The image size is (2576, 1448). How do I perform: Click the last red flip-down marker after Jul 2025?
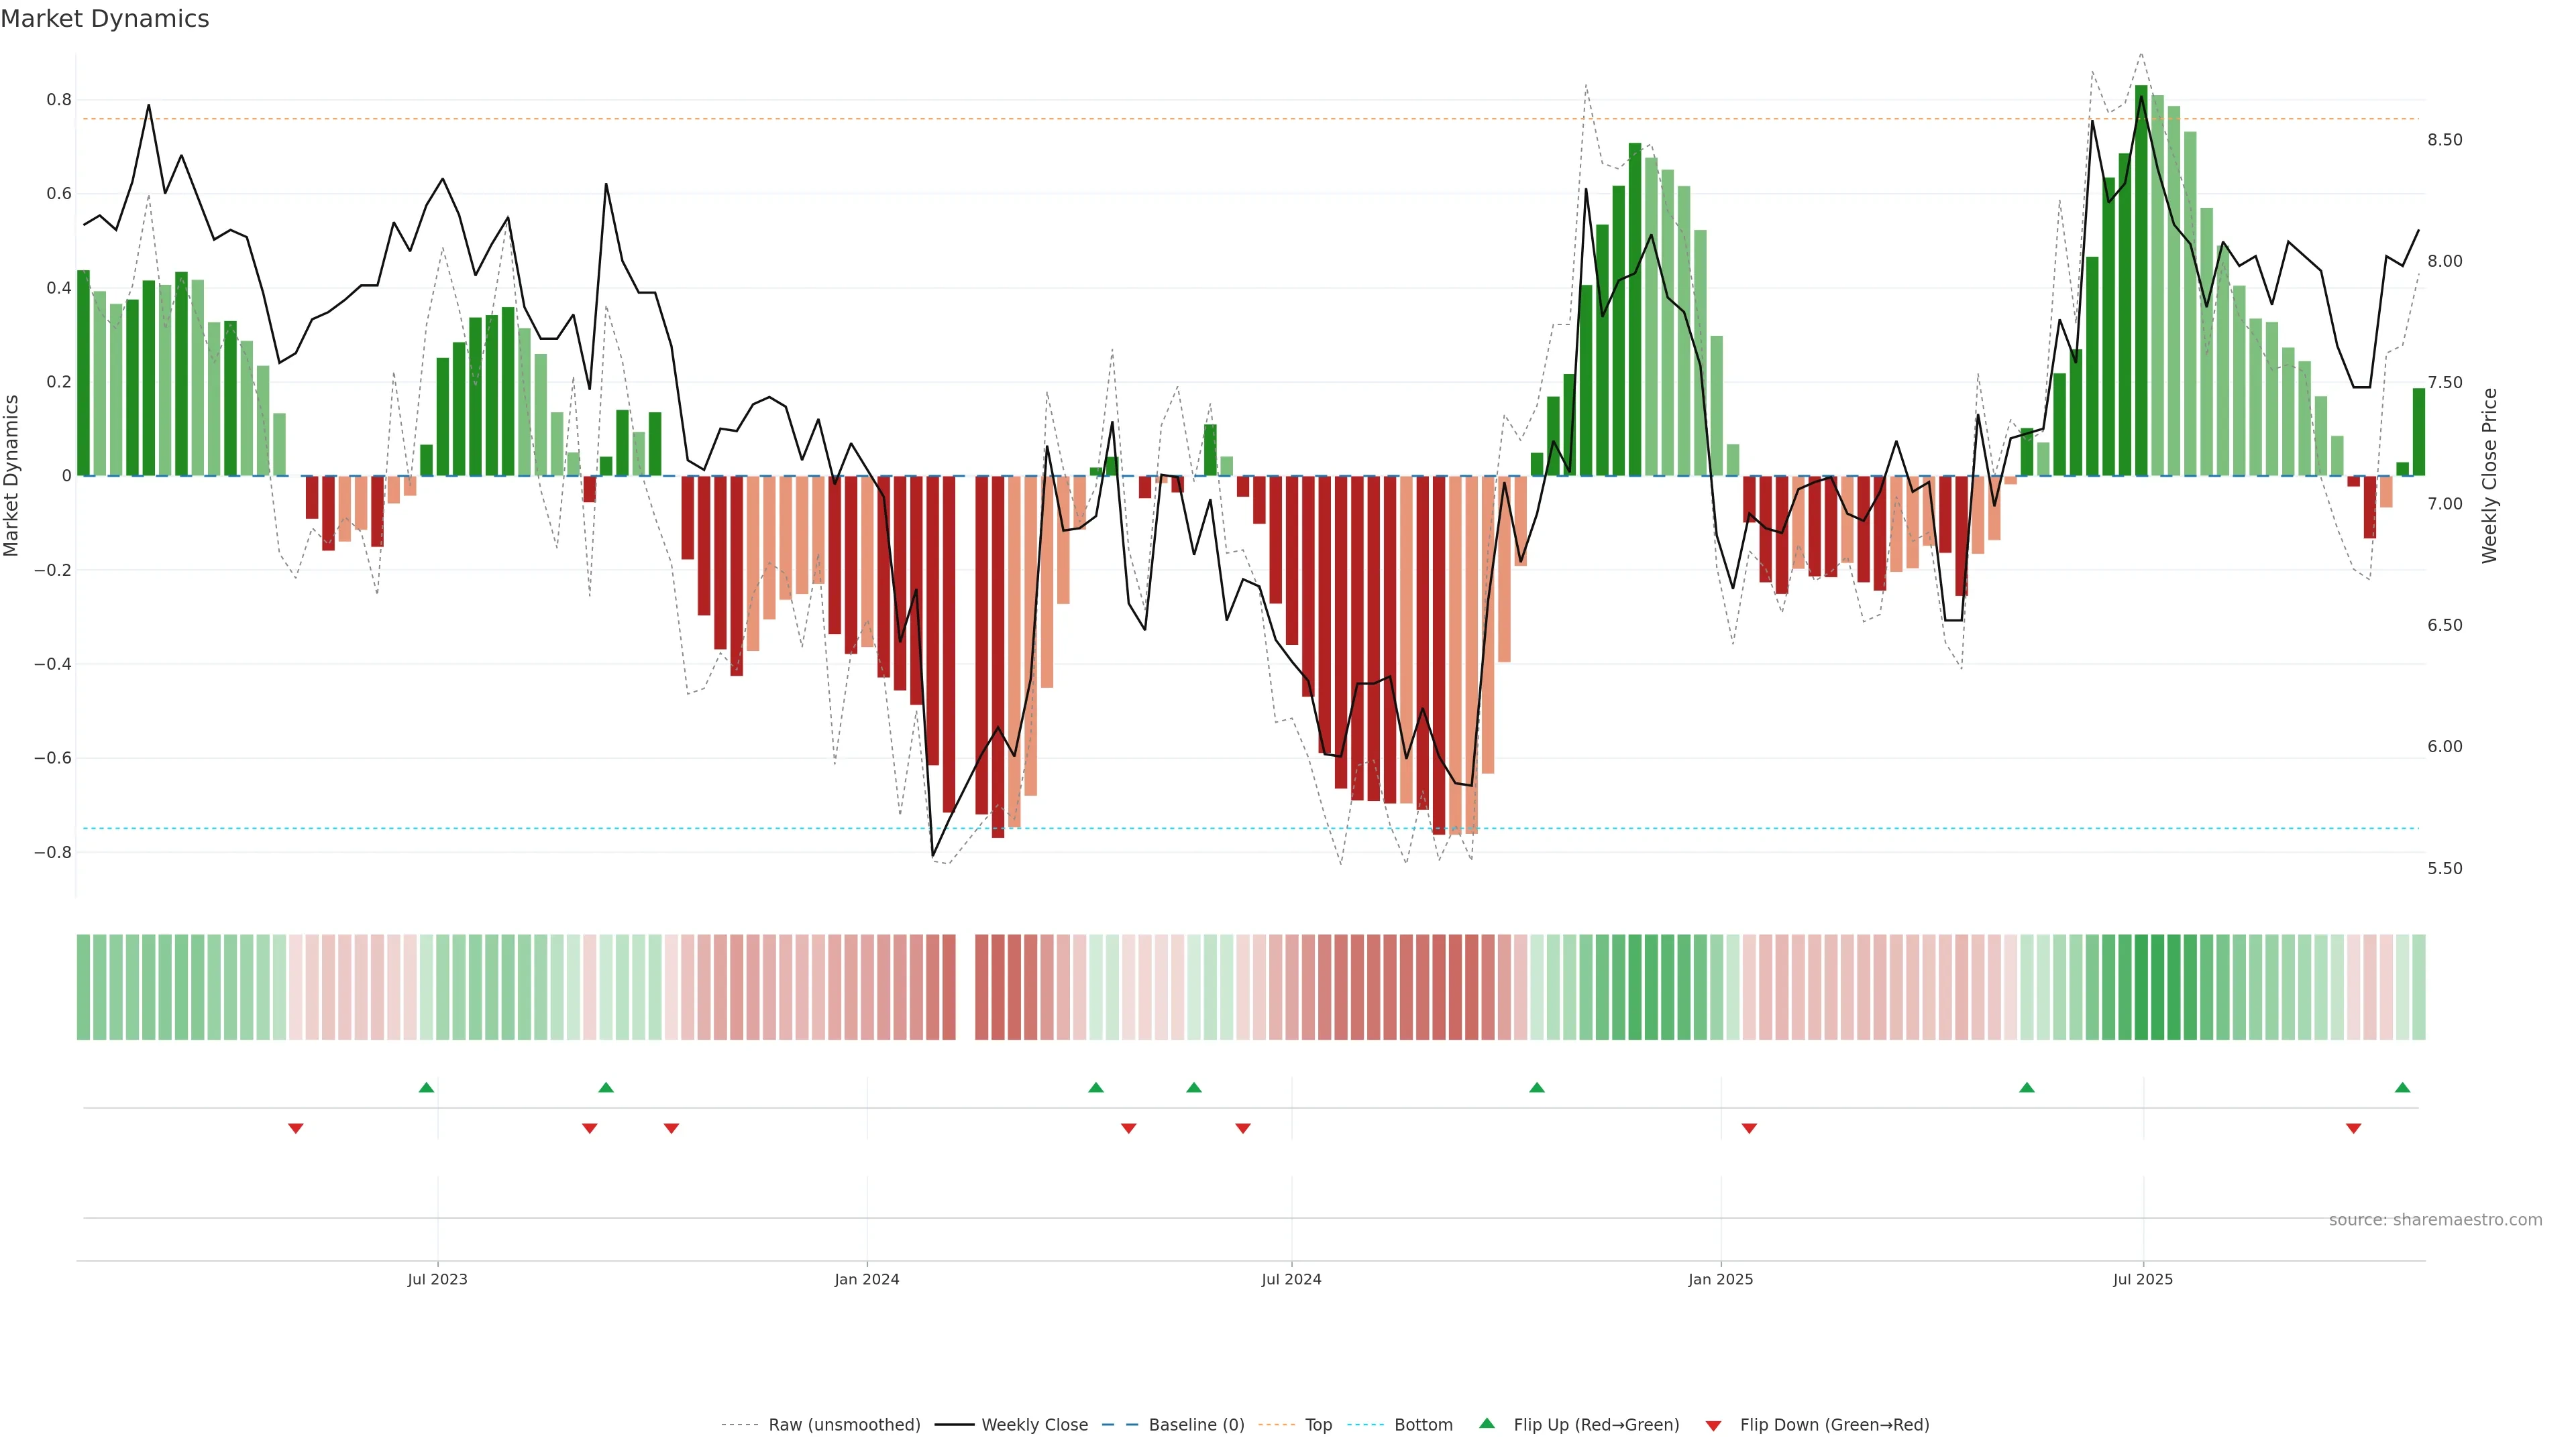point(2353,1128)
